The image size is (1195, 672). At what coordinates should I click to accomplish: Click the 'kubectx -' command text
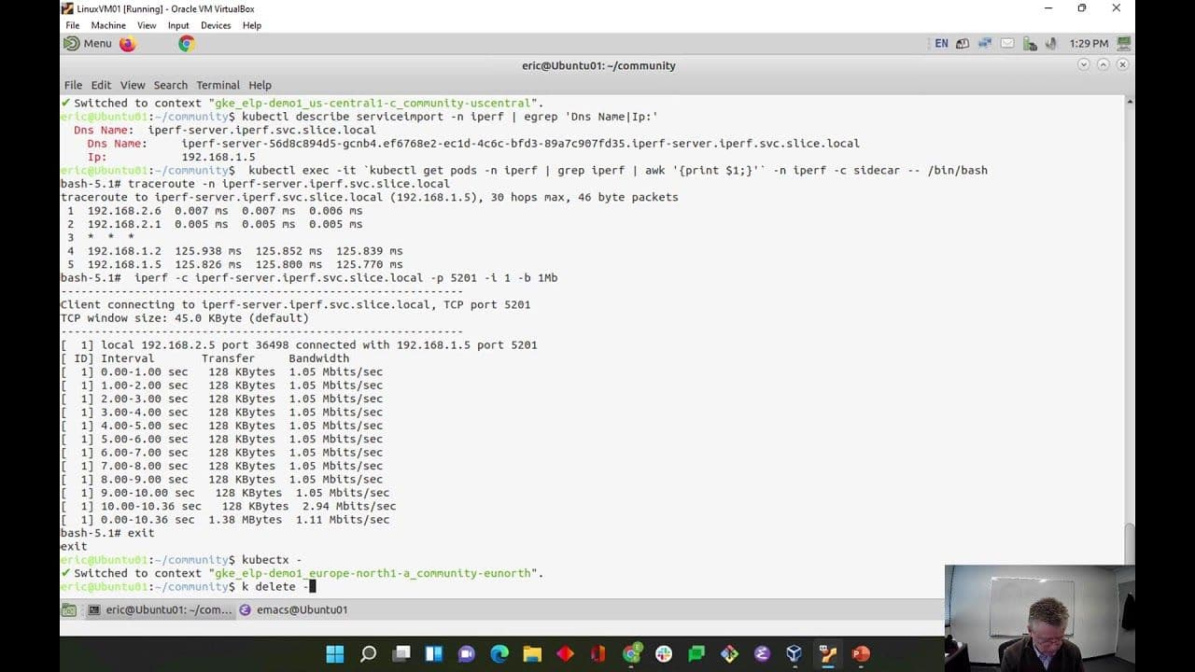coord(272,560)
